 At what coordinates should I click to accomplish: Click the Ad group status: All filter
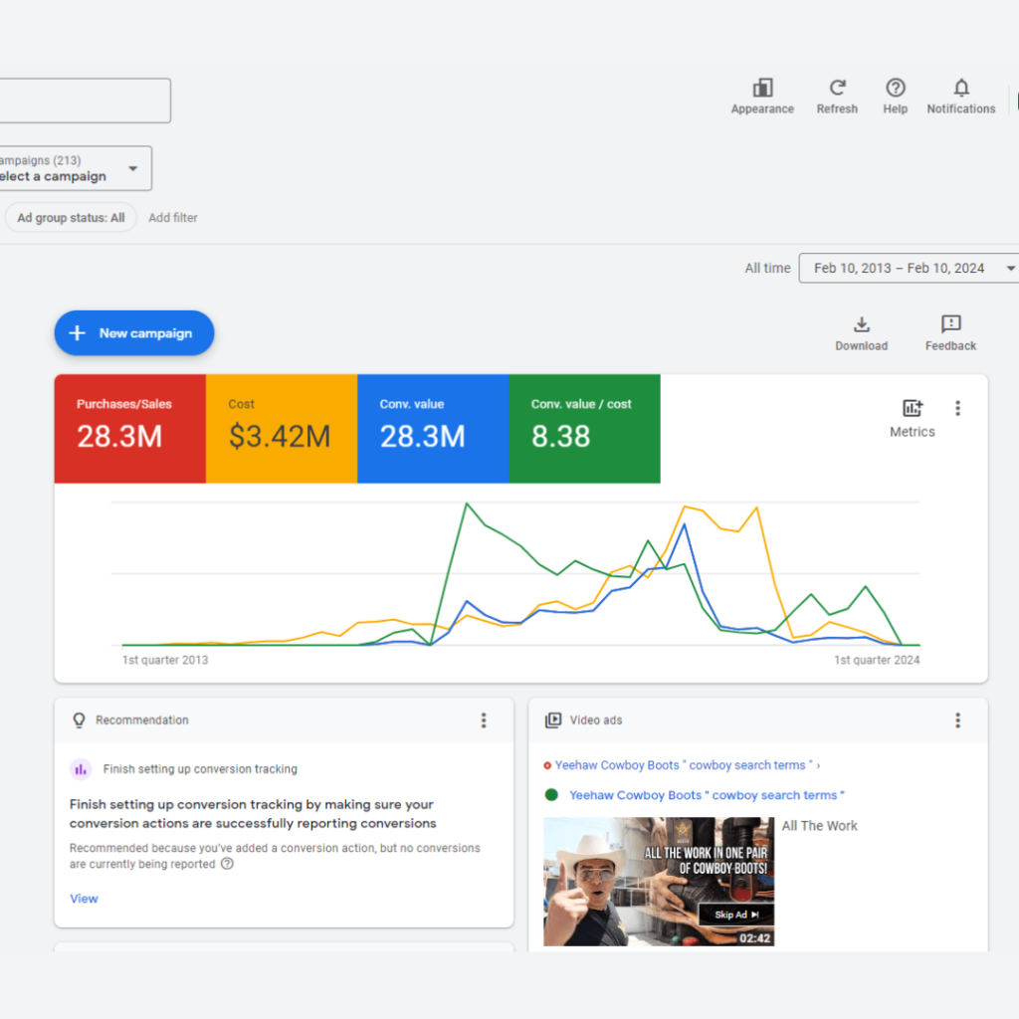coord(71,218)
